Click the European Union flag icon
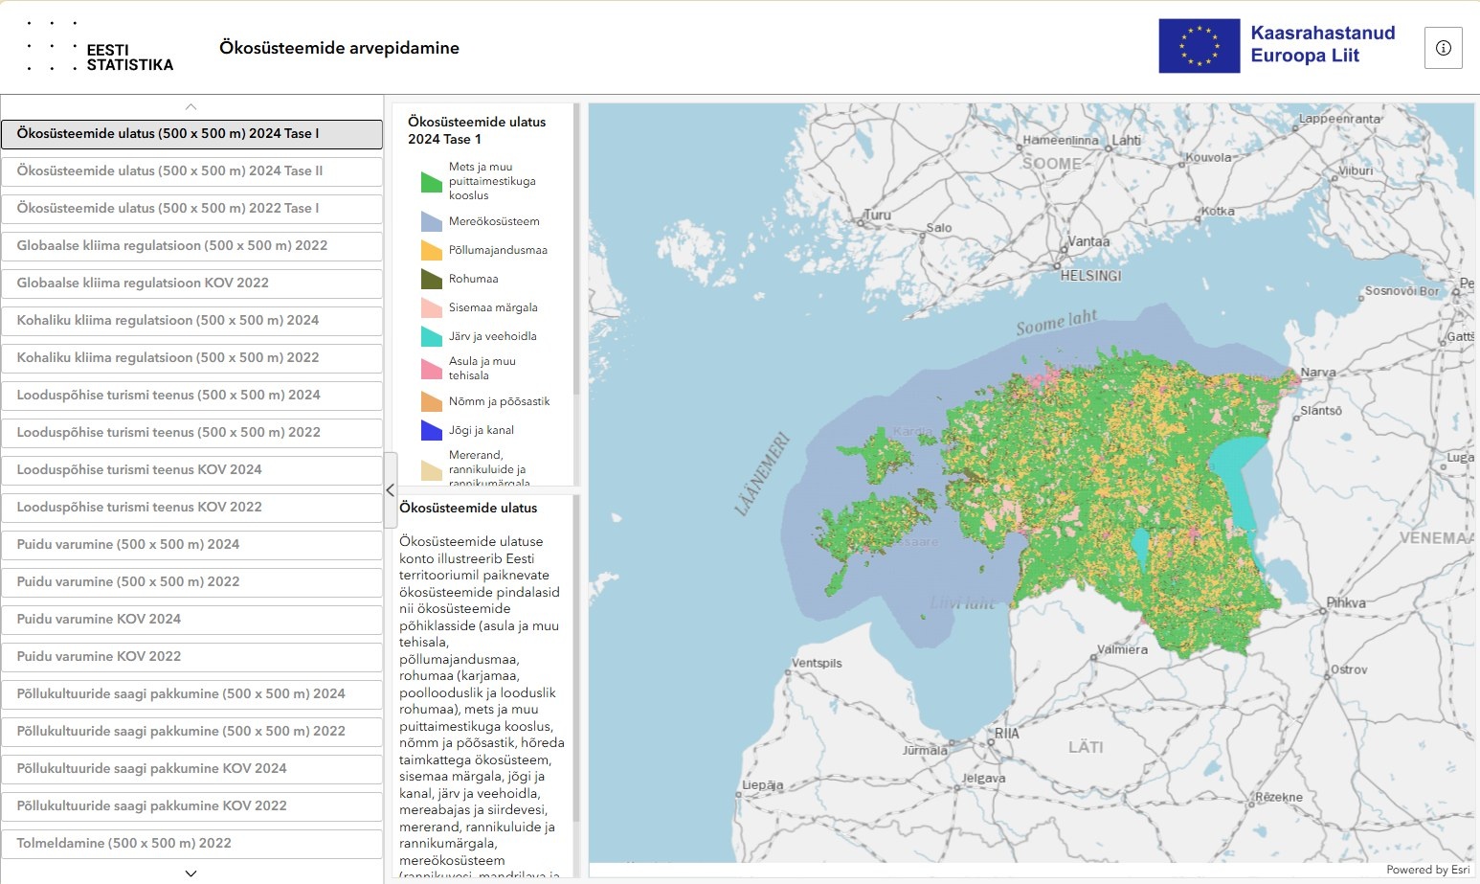This screenshot has width=1480, height=884. click(1199, 46)
